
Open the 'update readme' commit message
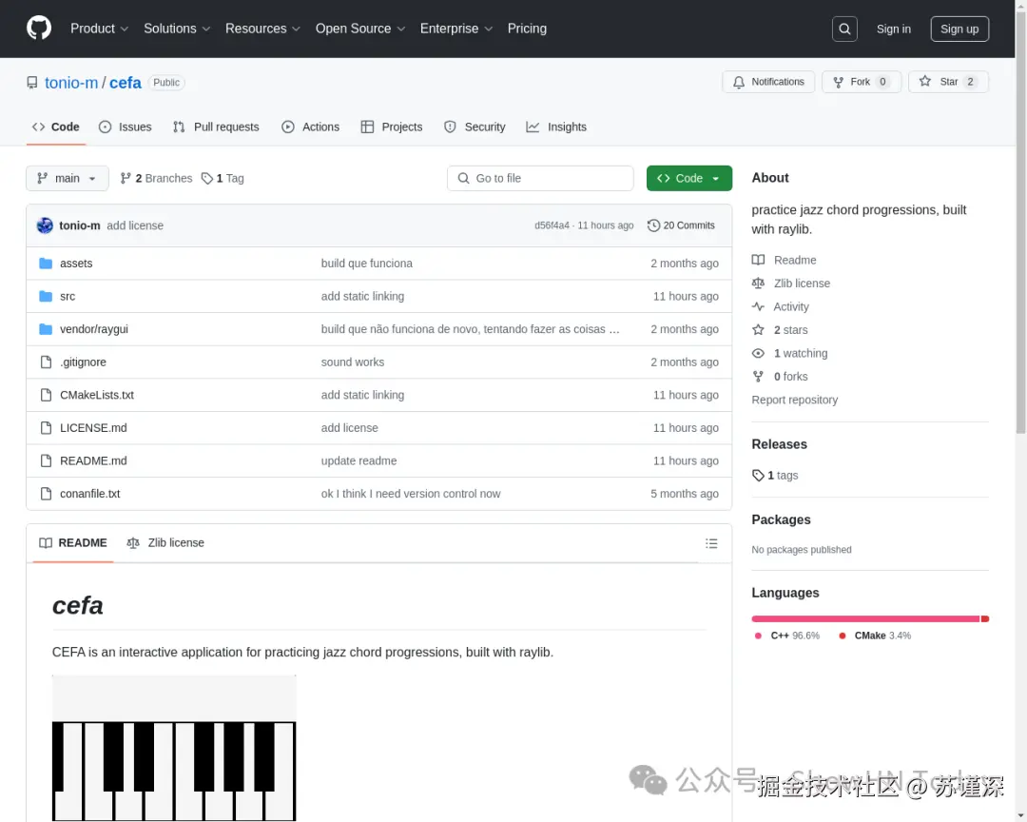(358, 460)
